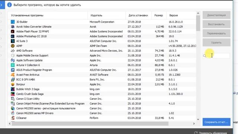Click the Canon Inkjet Extended Survey Program icon
The width and height of the screenshot is (238, 134).
13,103
